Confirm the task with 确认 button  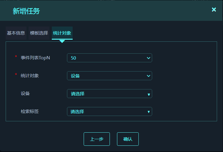coord(128,139)
